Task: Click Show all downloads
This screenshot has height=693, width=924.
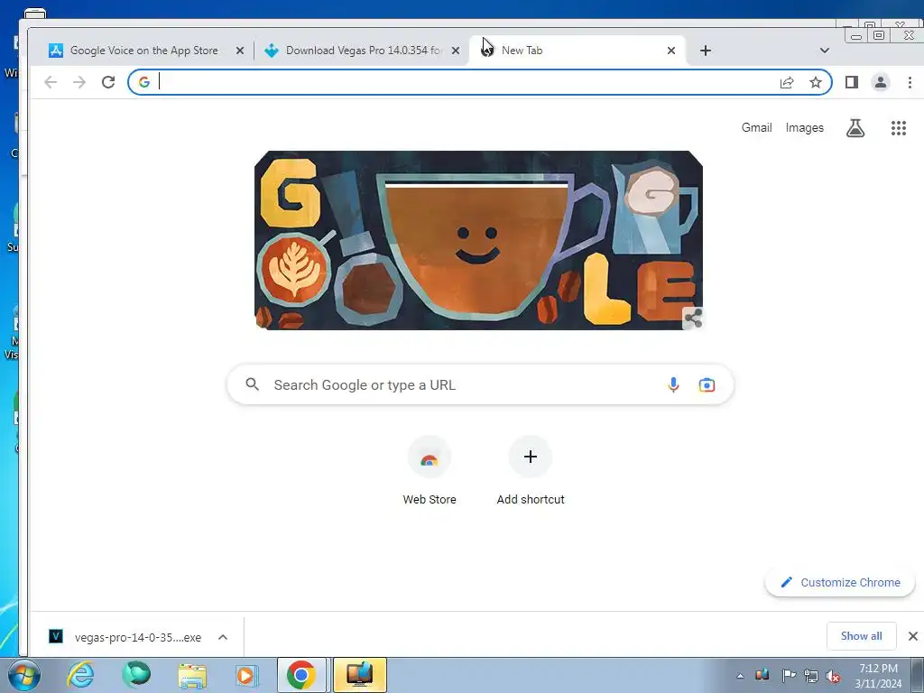Action: 861,636
